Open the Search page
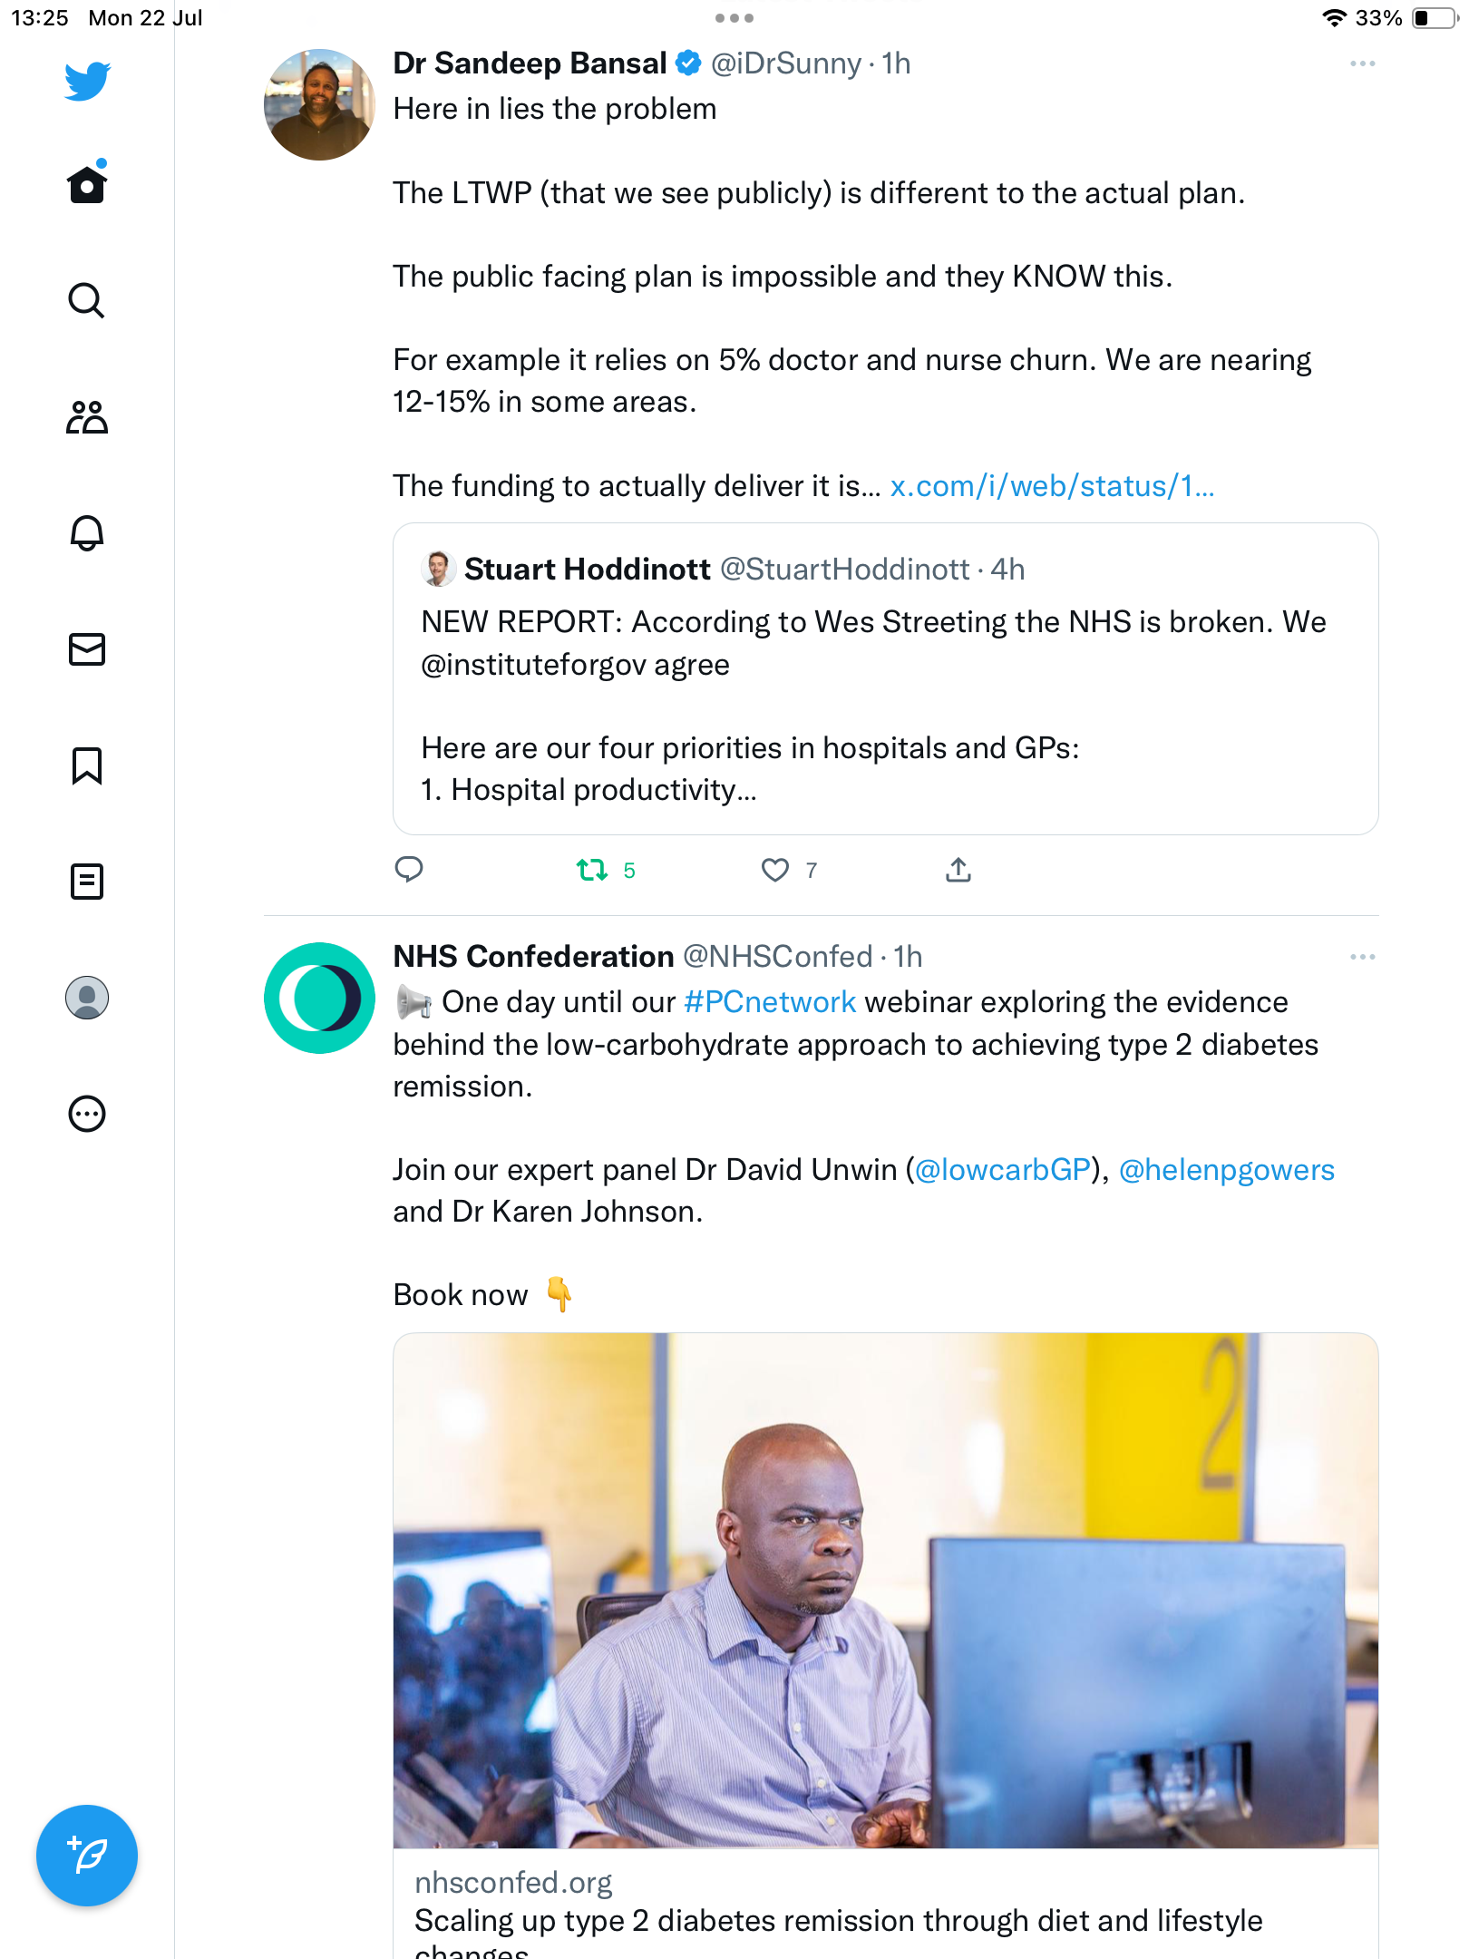This screenshot has width=1469, height=1959. click(87, 300)
